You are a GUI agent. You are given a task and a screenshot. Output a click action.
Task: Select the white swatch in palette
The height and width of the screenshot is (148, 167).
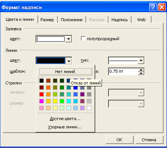click(x=89, y=108)
